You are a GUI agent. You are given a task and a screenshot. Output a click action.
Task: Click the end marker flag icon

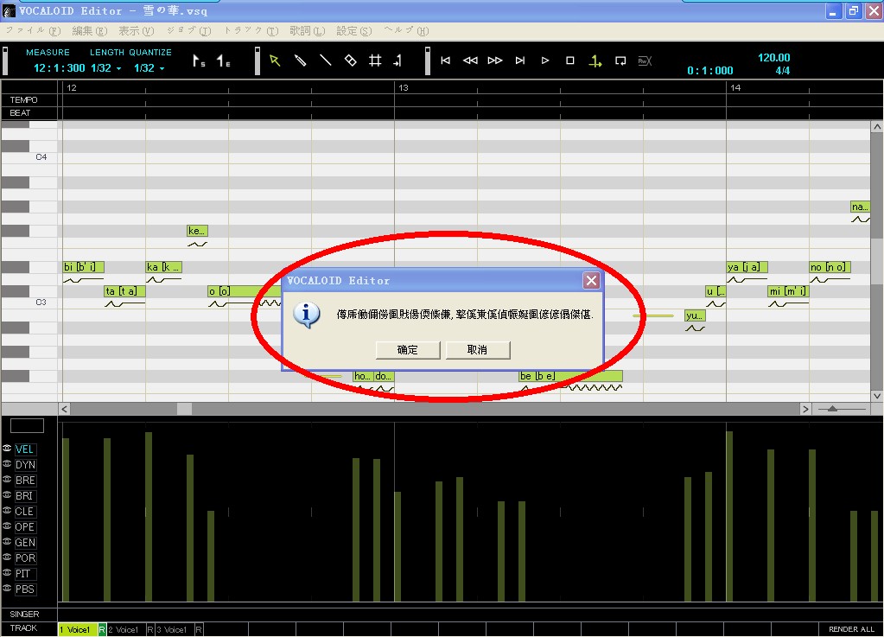coord(223,61)
